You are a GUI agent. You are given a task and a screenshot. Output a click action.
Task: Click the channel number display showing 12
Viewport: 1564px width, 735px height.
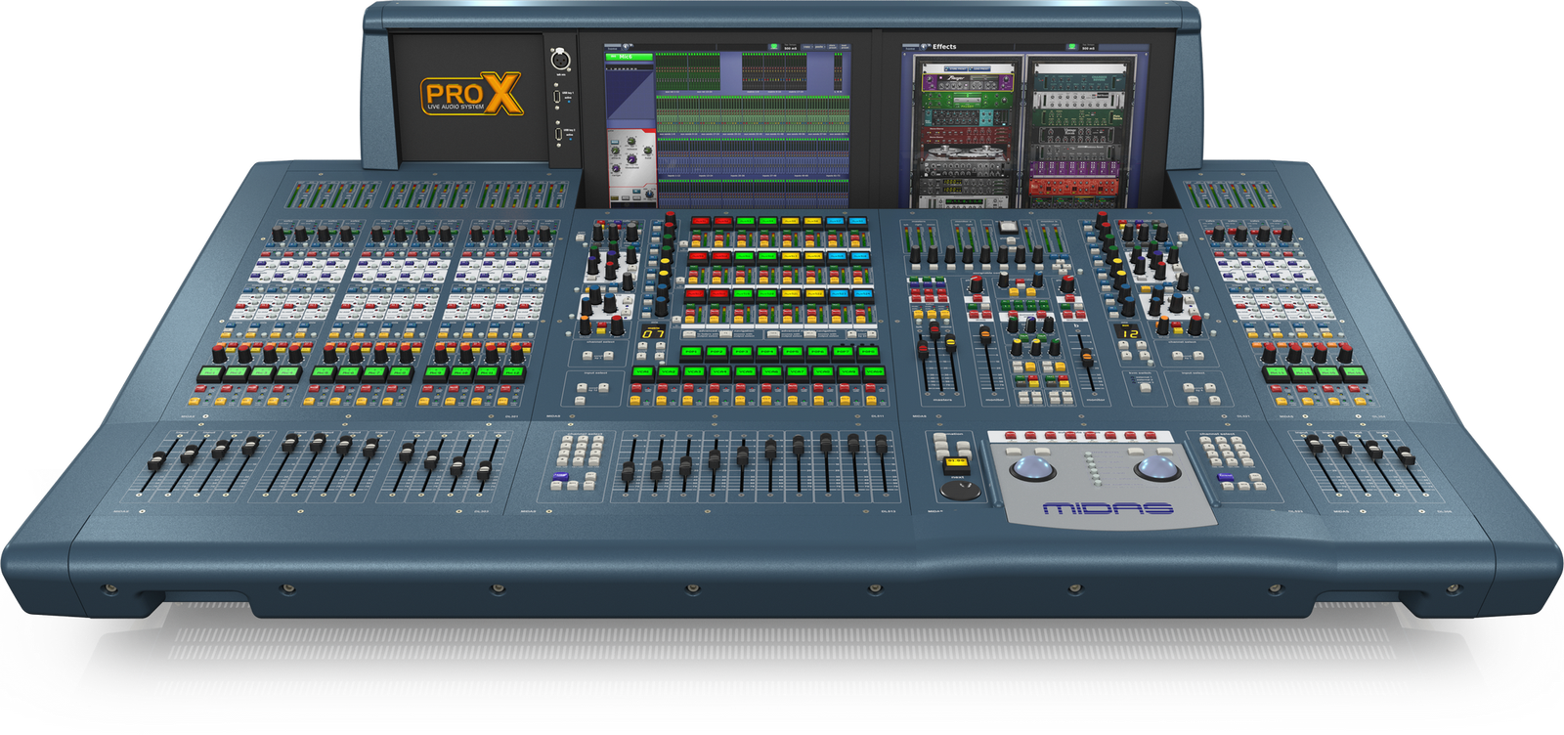(1129, 333)
